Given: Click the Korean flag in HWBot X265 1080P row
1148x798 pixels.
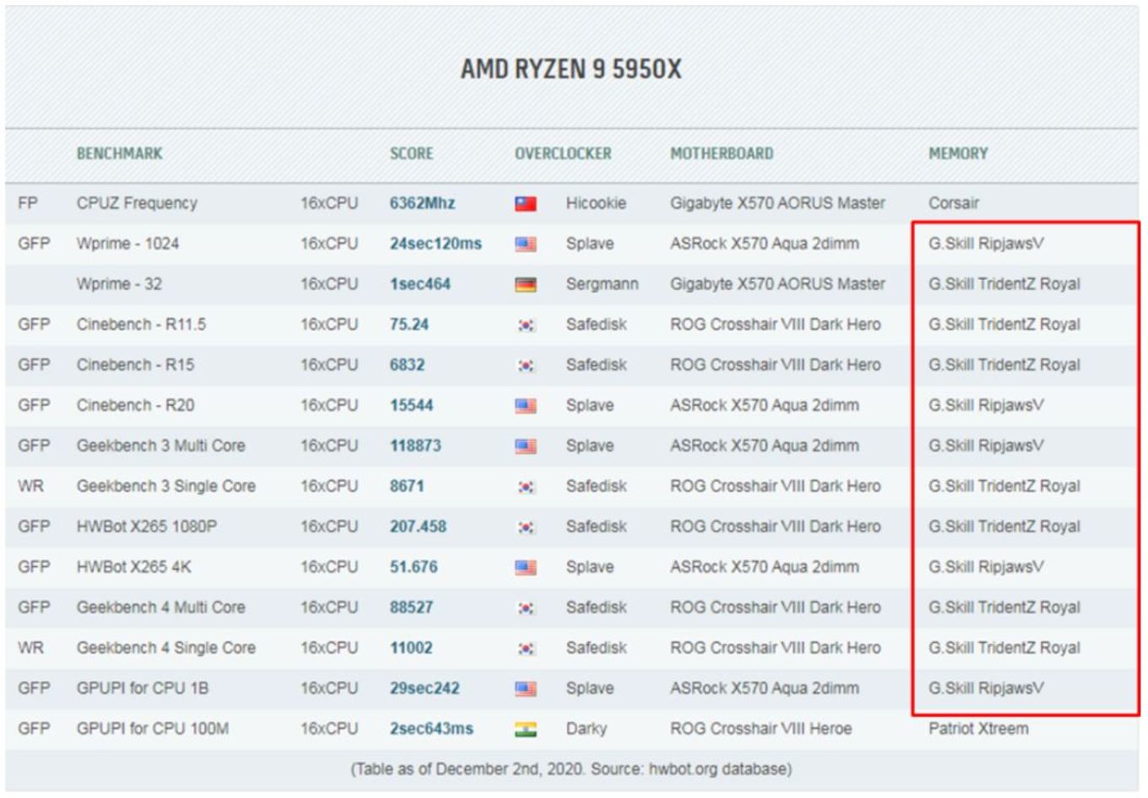Looking at the screenshot, I should [x=526, y=527].
